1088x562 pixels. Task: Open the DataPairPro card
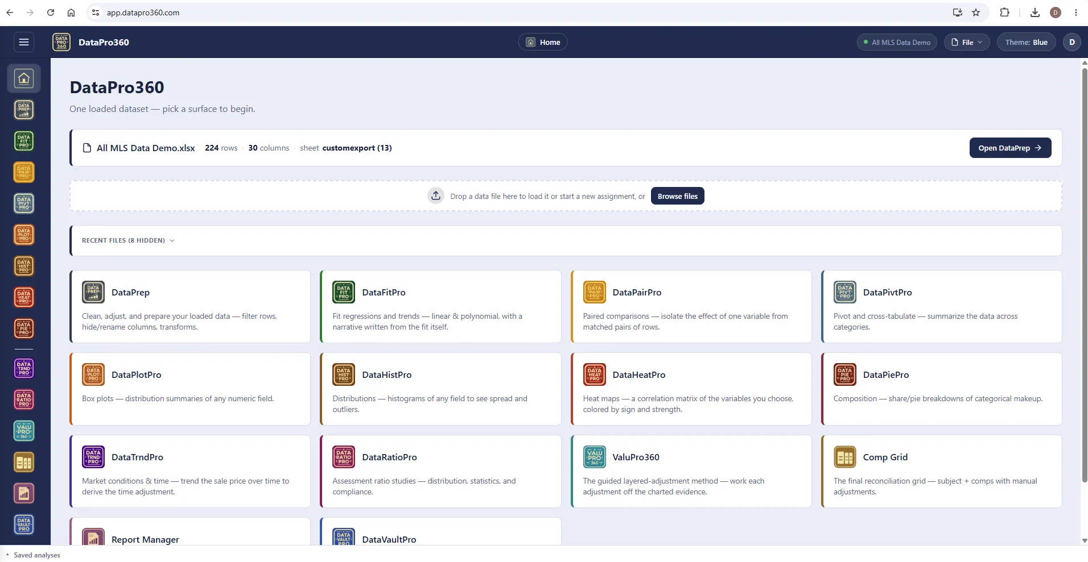pos(691,306)
